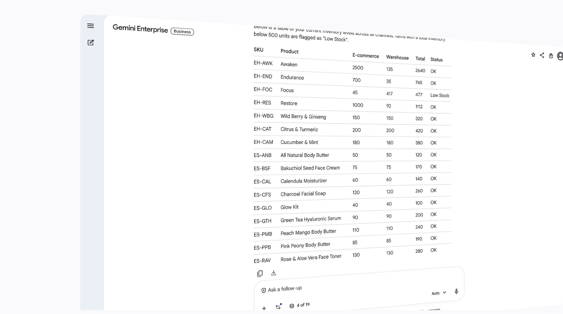Viewport: 563px width, 314px height.
Task: Open the user profile avatar
Action: tap(560, 56)
